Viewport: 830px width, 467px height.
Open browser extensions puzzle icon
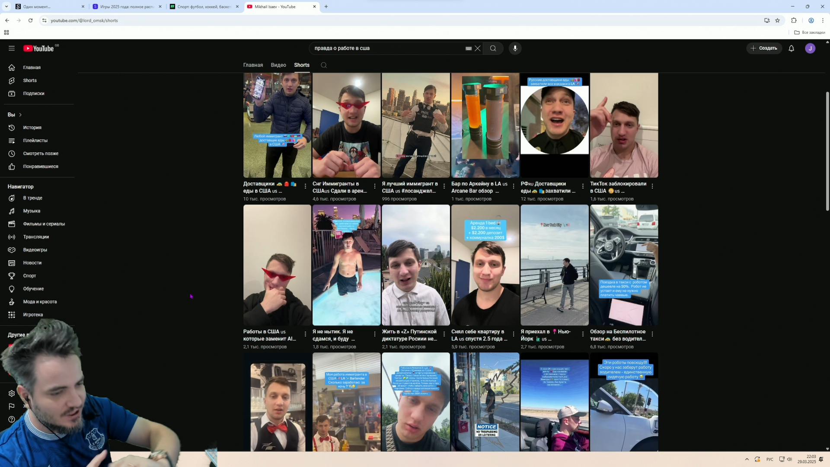(x=794, y=20)
